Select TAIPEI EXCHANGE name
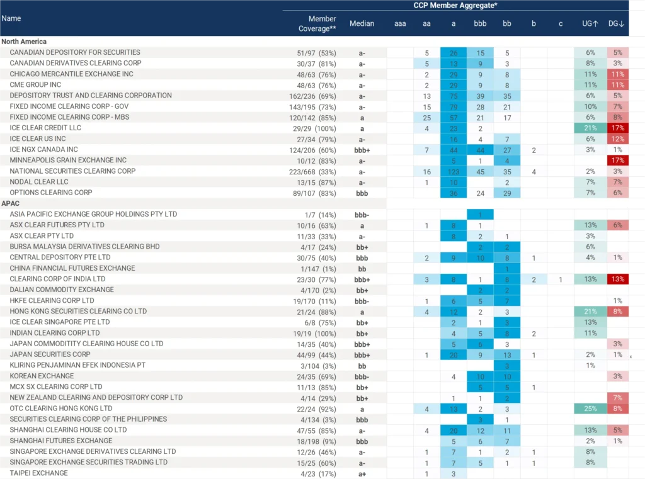This screenshot has width=645, height=479. 38,473
